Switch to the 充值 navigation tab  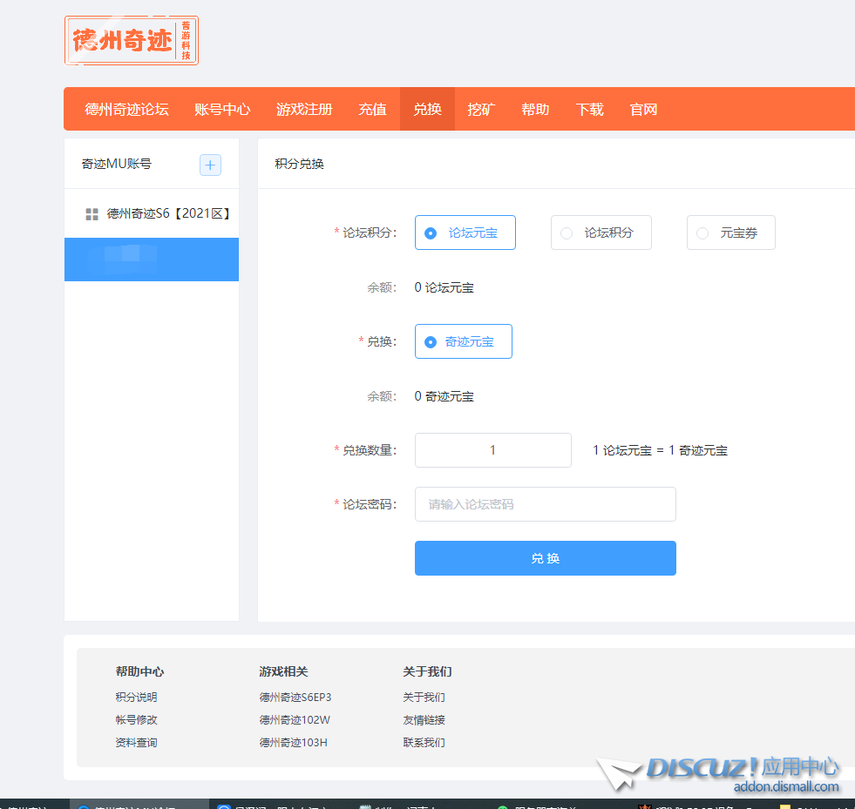click(372, 110)
